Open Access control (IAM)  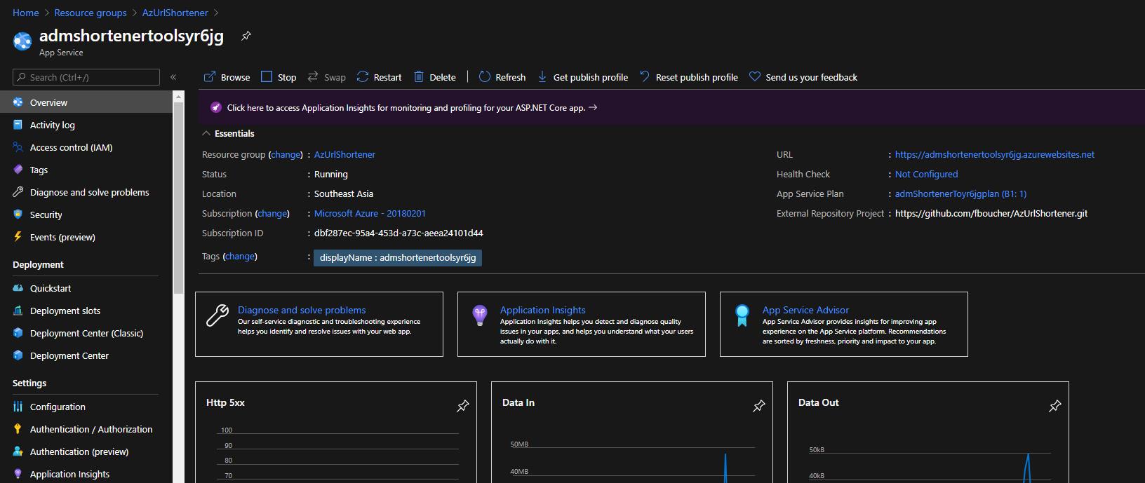coord(86,147)
